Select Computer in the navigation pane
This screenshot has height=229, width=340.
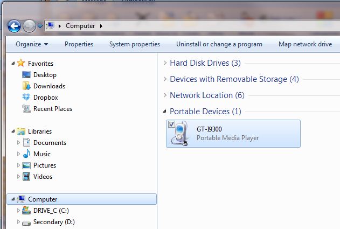point(43,199)
